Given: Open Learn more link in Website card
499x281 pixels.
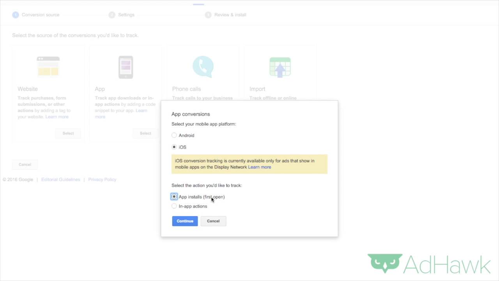Looking at the screenshot, I should click(x=57, y=117).
